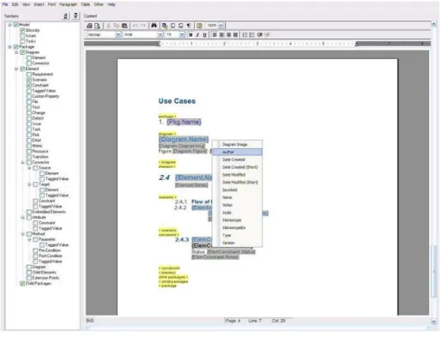
Task: Check the Embedded Elements checkbox
Action: point(29,212)
